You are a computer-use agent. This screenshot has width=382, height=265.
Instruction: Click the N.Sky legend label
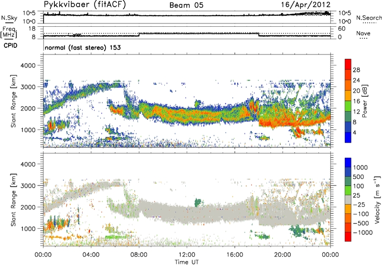point(9,18)
